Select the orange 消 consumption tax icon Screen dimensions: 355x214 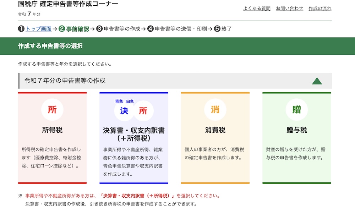point(215,110)
